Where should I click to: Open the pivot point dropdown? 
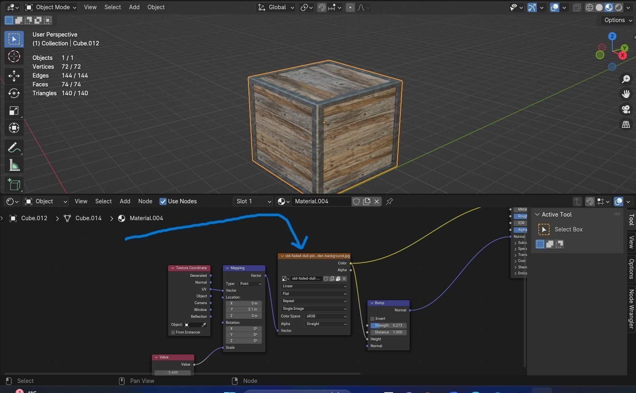(x=306, y=7)
